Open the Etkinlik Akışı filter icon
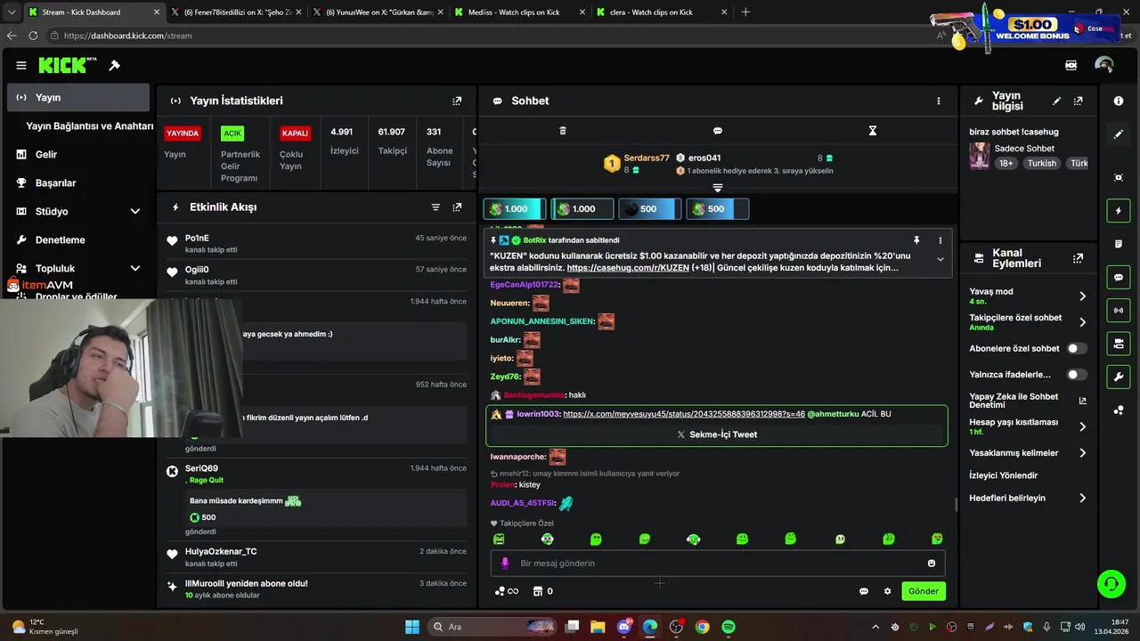This screenshot has width=1140, height=641. pos(436,207)
